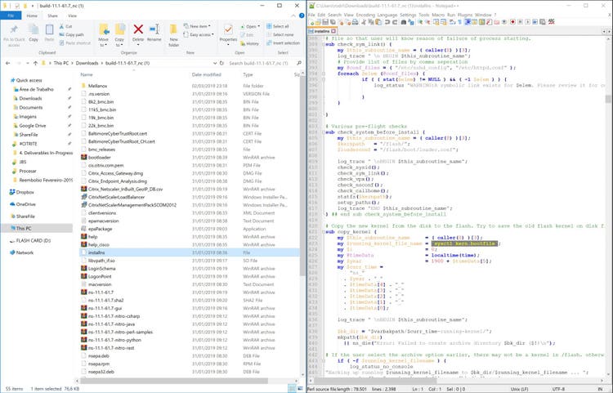Open Explorer help with the blue question icon
Screen dimensions: 613x393
(302, 16)
